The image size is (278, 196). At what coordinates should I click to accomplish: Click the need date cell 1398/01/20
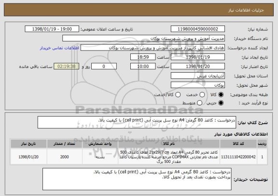click(28, 157)
